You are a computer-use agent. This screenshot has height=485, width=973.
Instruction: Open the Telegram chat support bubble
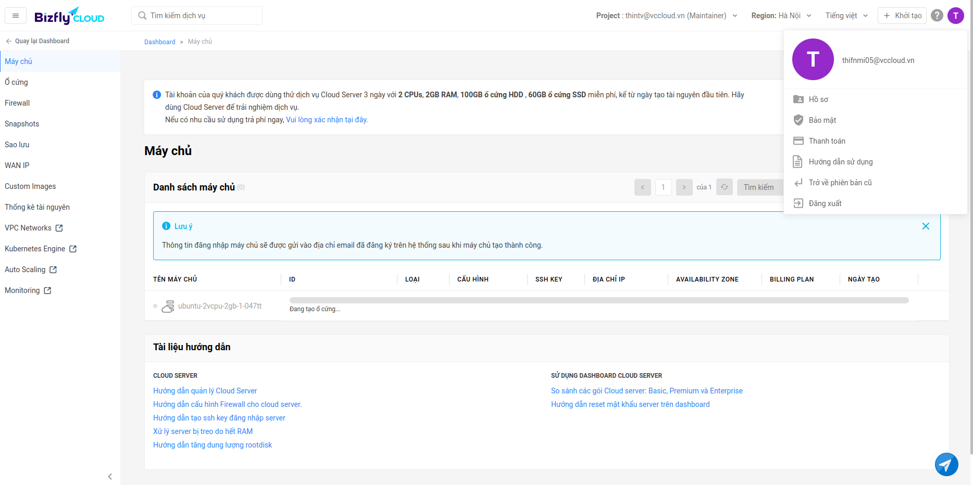pyautogui.click(x=946, y=464)
